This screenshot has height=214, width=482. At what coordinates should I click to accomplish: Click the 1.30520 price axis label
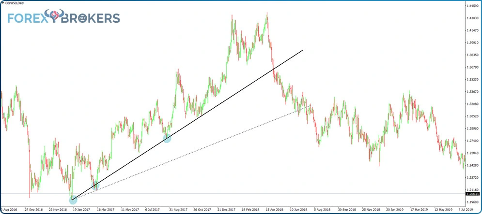pyautogui.click(x=472, y=116)
